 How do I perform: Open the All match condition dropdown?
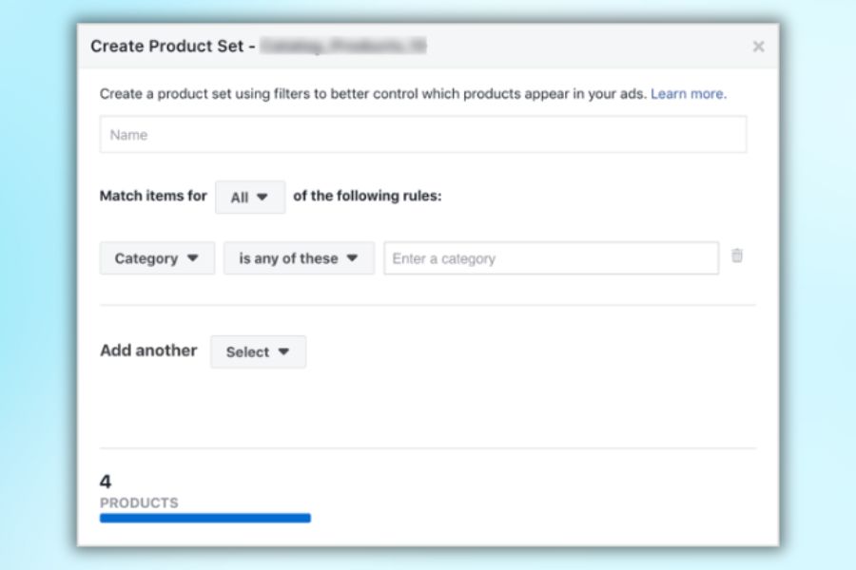click(250, 198)
